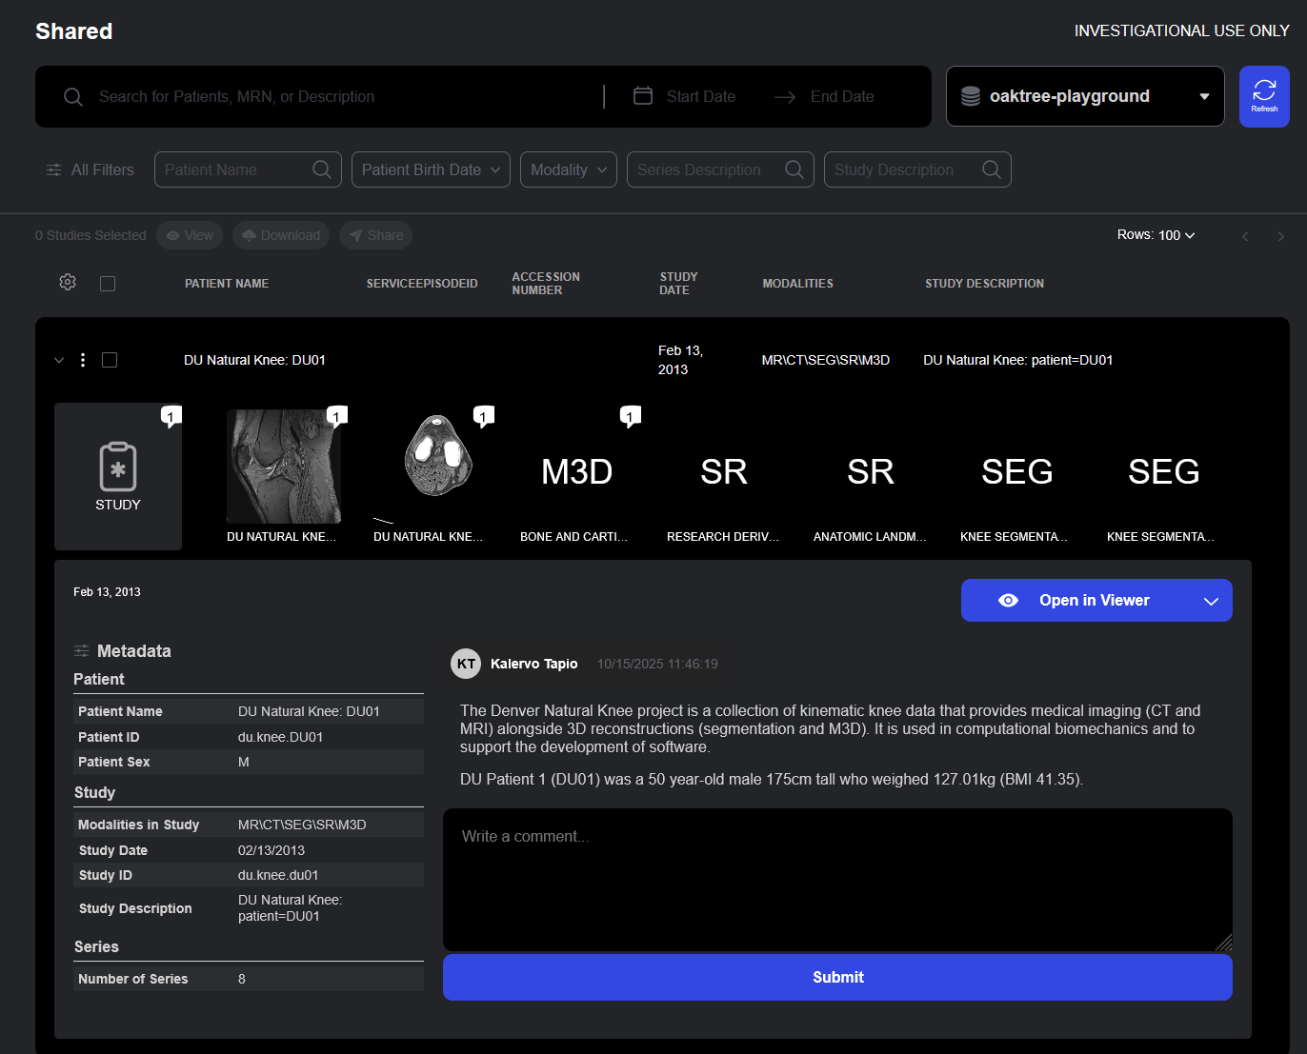Screen dimensions: 1307x1054
Task: Click the Refresh icon button
Action: coord(1263,96)
